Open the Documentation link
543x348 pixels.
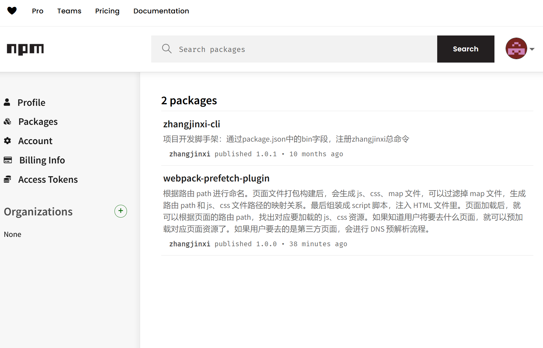coord(161,11)
